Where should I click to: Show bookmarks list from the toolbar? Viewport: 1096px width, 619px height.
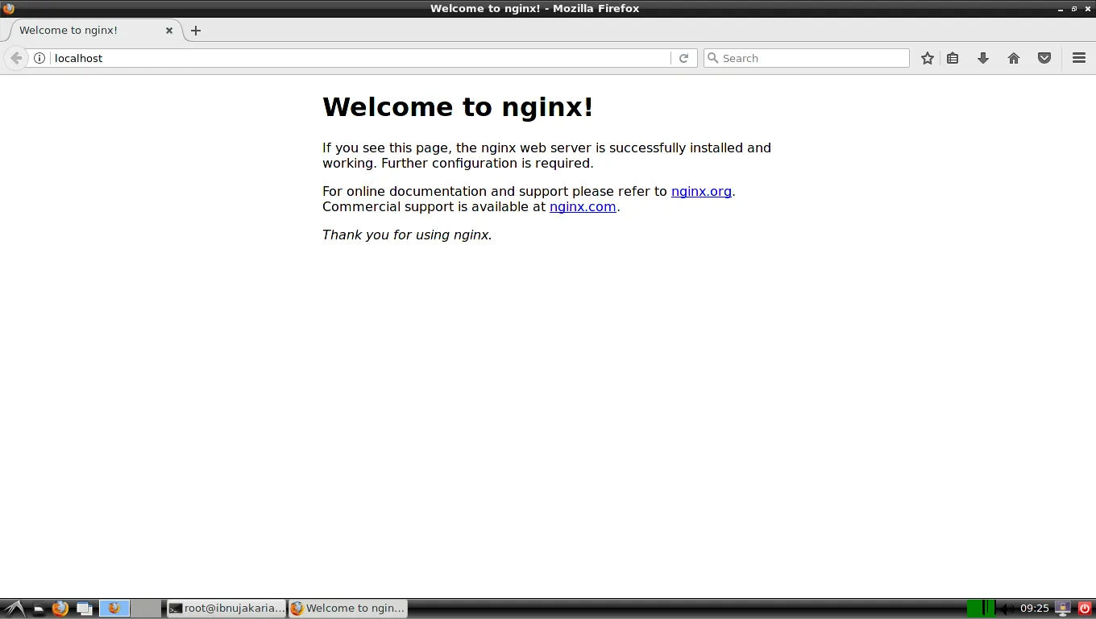[953, 58]
